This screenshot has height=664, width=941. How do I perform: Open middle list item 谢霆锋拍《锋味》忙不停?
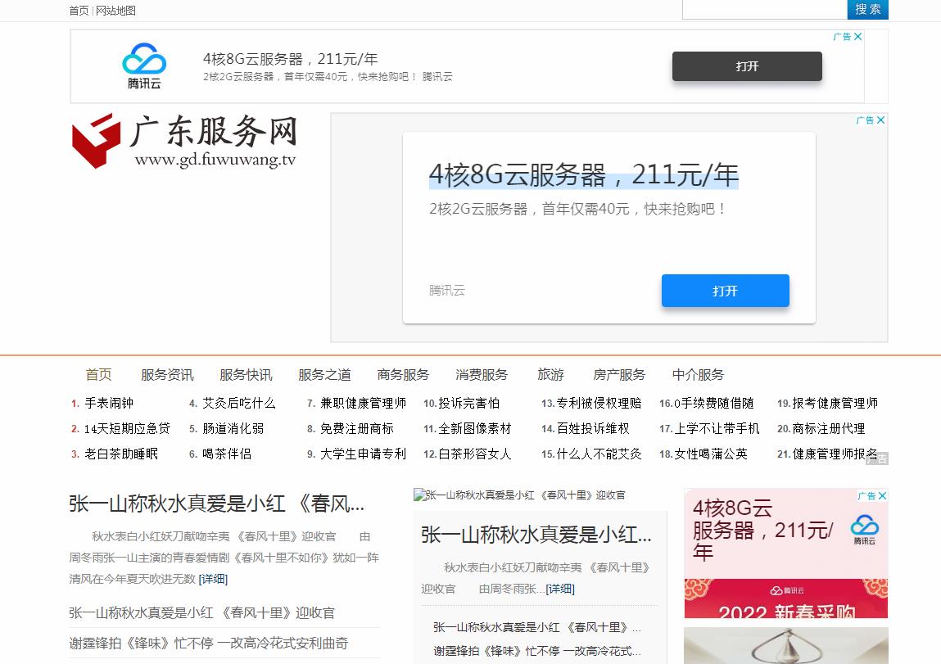537,651
